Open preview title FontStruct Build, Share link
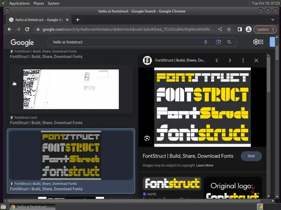 pos(188,156)
